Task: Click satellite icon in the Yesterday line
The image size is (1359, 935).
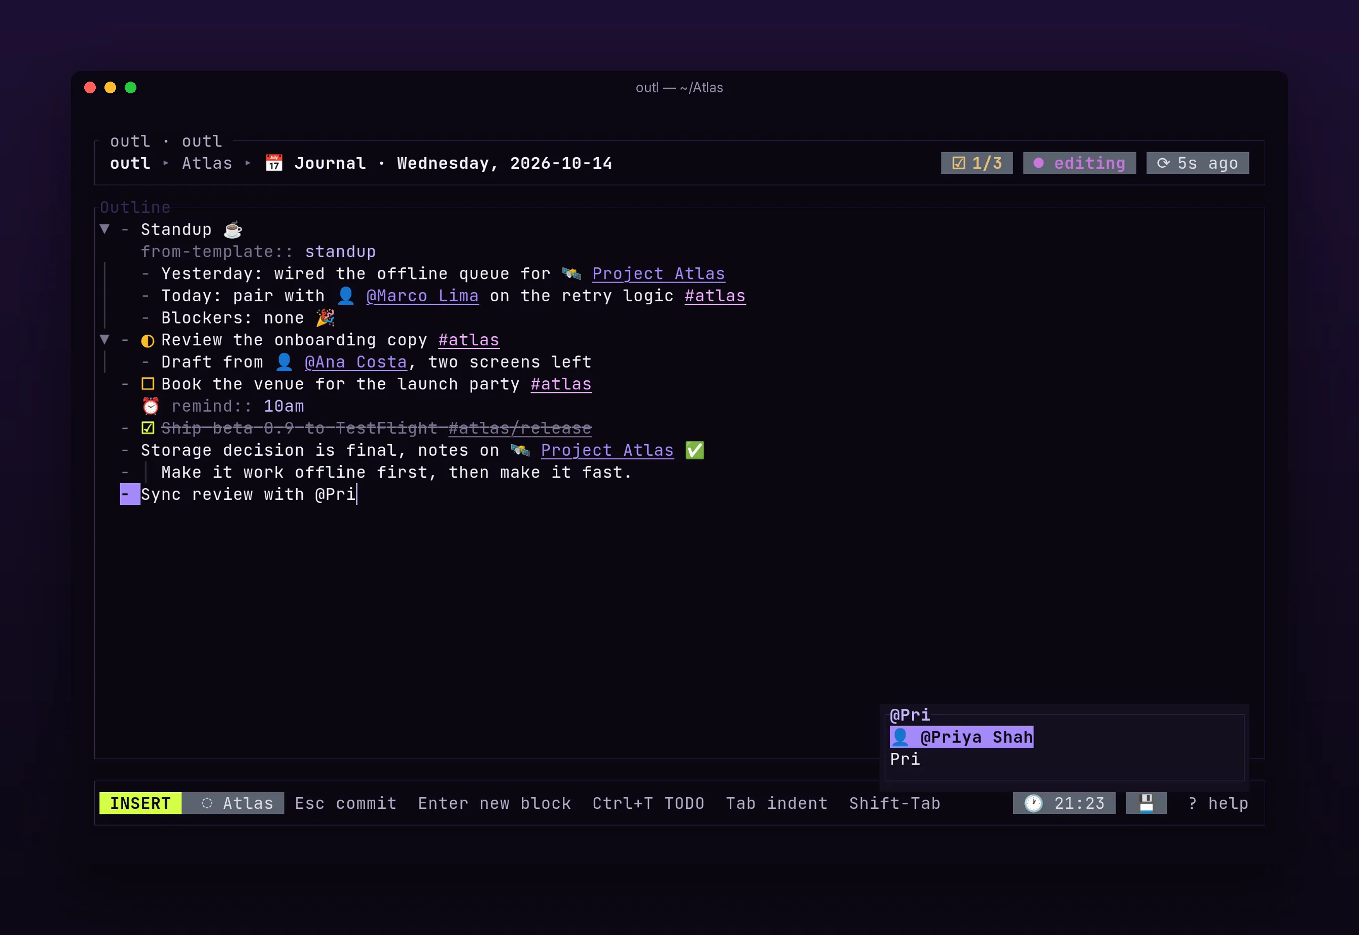Action: (x=571, y=273)
